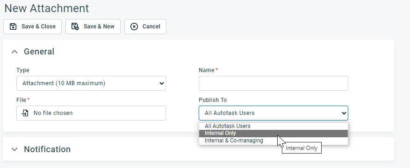
Task: Click the Publish To box showing All Autotask Users
Action: (273, 113)
